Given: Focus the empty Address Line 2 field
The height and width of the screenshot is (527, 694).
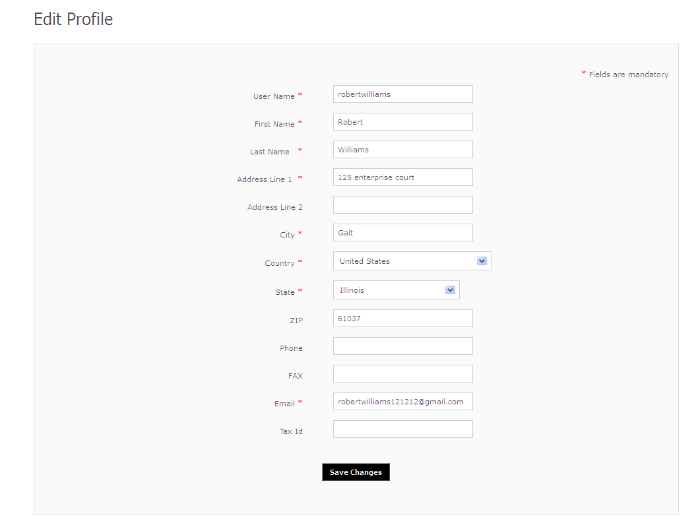Looking at the screenshot, I should point(402,205).
